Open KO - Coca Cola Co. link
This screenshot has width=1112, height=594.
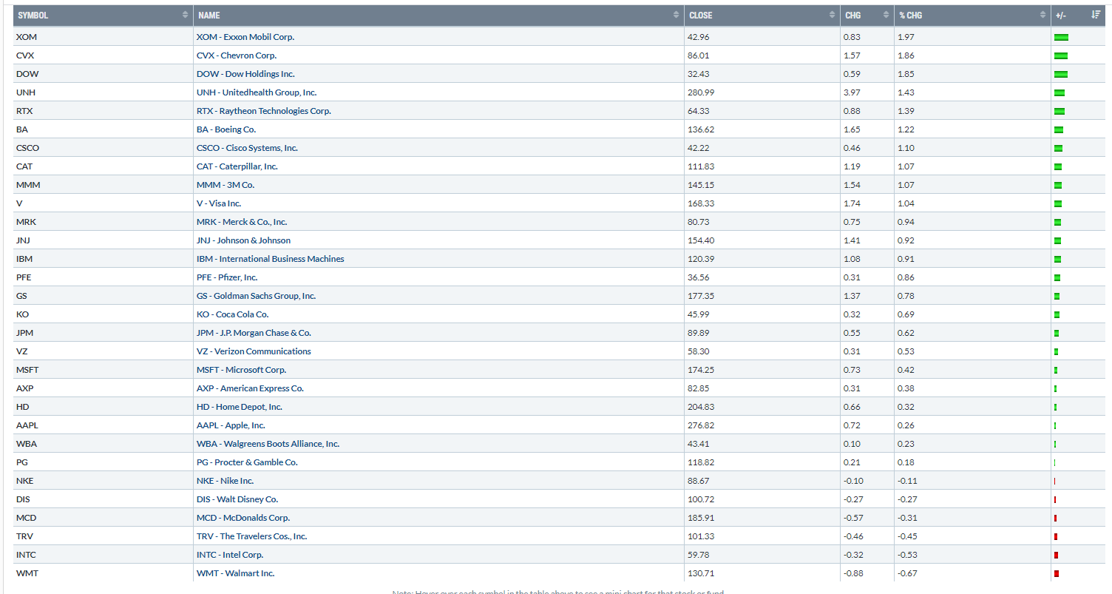[233, 314]
